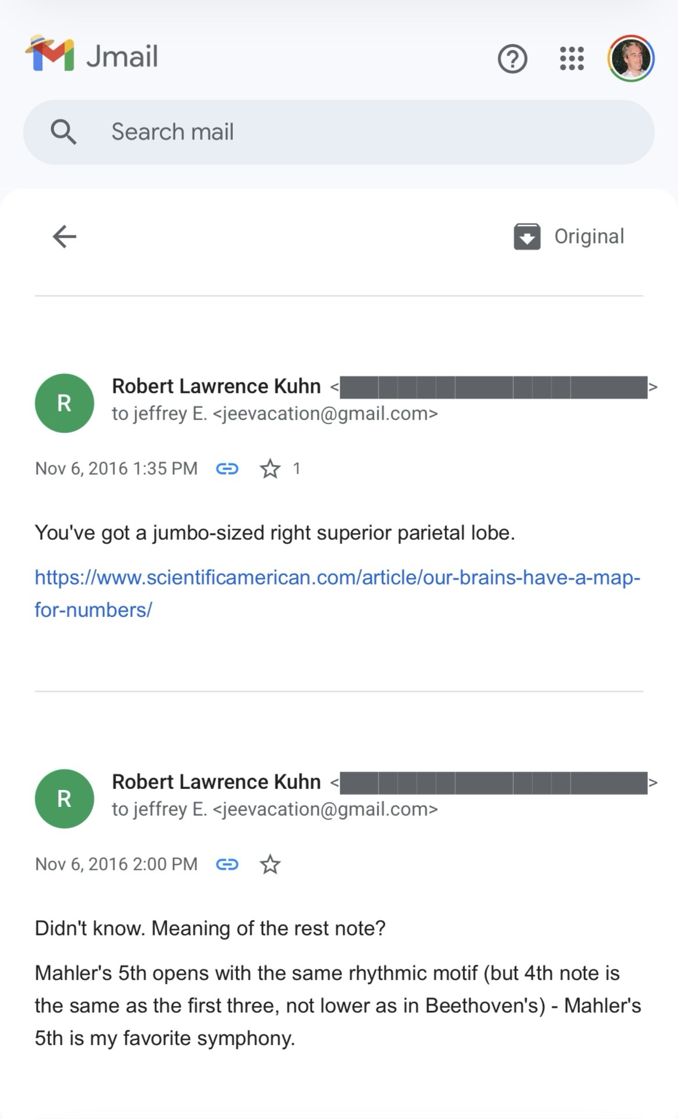The width and height of the screenshot is (678, 1119).
Task: Click Robert Lawrence Kuhn sender name, second email
Action: tap(216, 782)
